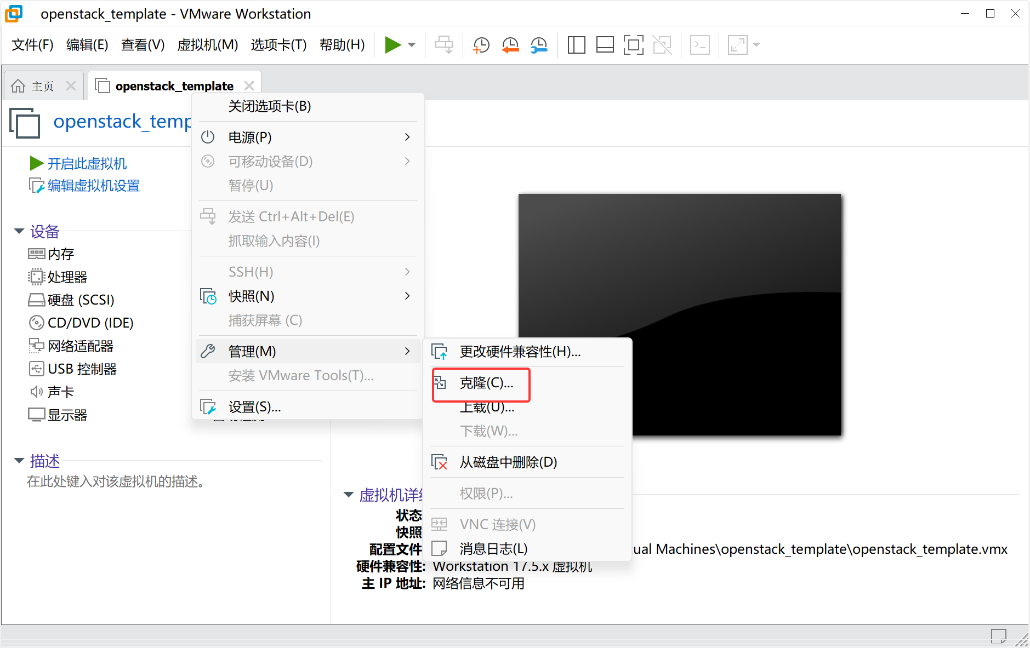The width and height of the screenshot is (1030, 648).
Task: Select the CD/DVD (IDE) device entry
Action: pos(81,323)
